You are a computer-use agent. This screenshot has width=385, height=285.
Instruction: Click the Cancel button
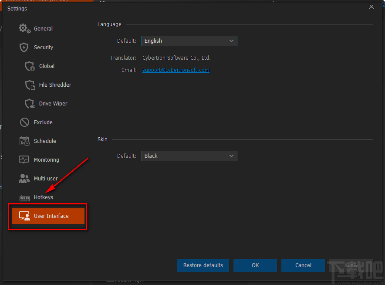click(x=303, y=265)
